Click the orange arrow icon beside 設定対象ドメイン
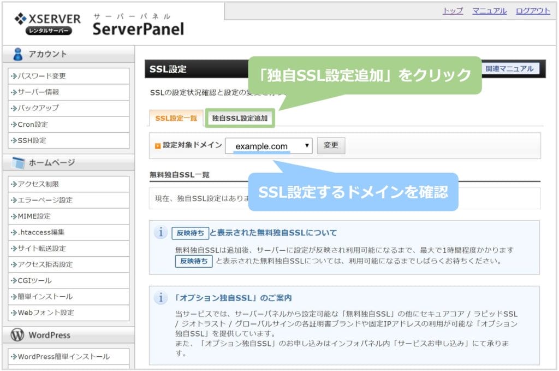This screenshot has width=559, height=371. (158, 146)
